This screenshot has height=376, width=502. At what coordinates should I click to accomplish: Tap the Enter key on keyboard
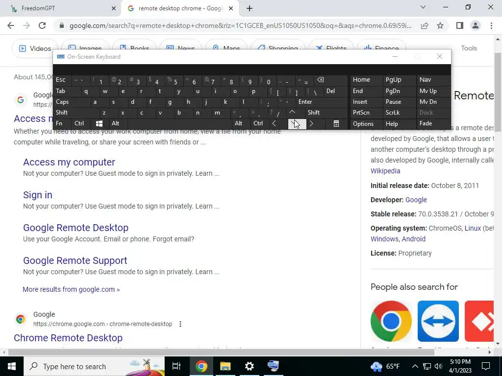(321, 102)
